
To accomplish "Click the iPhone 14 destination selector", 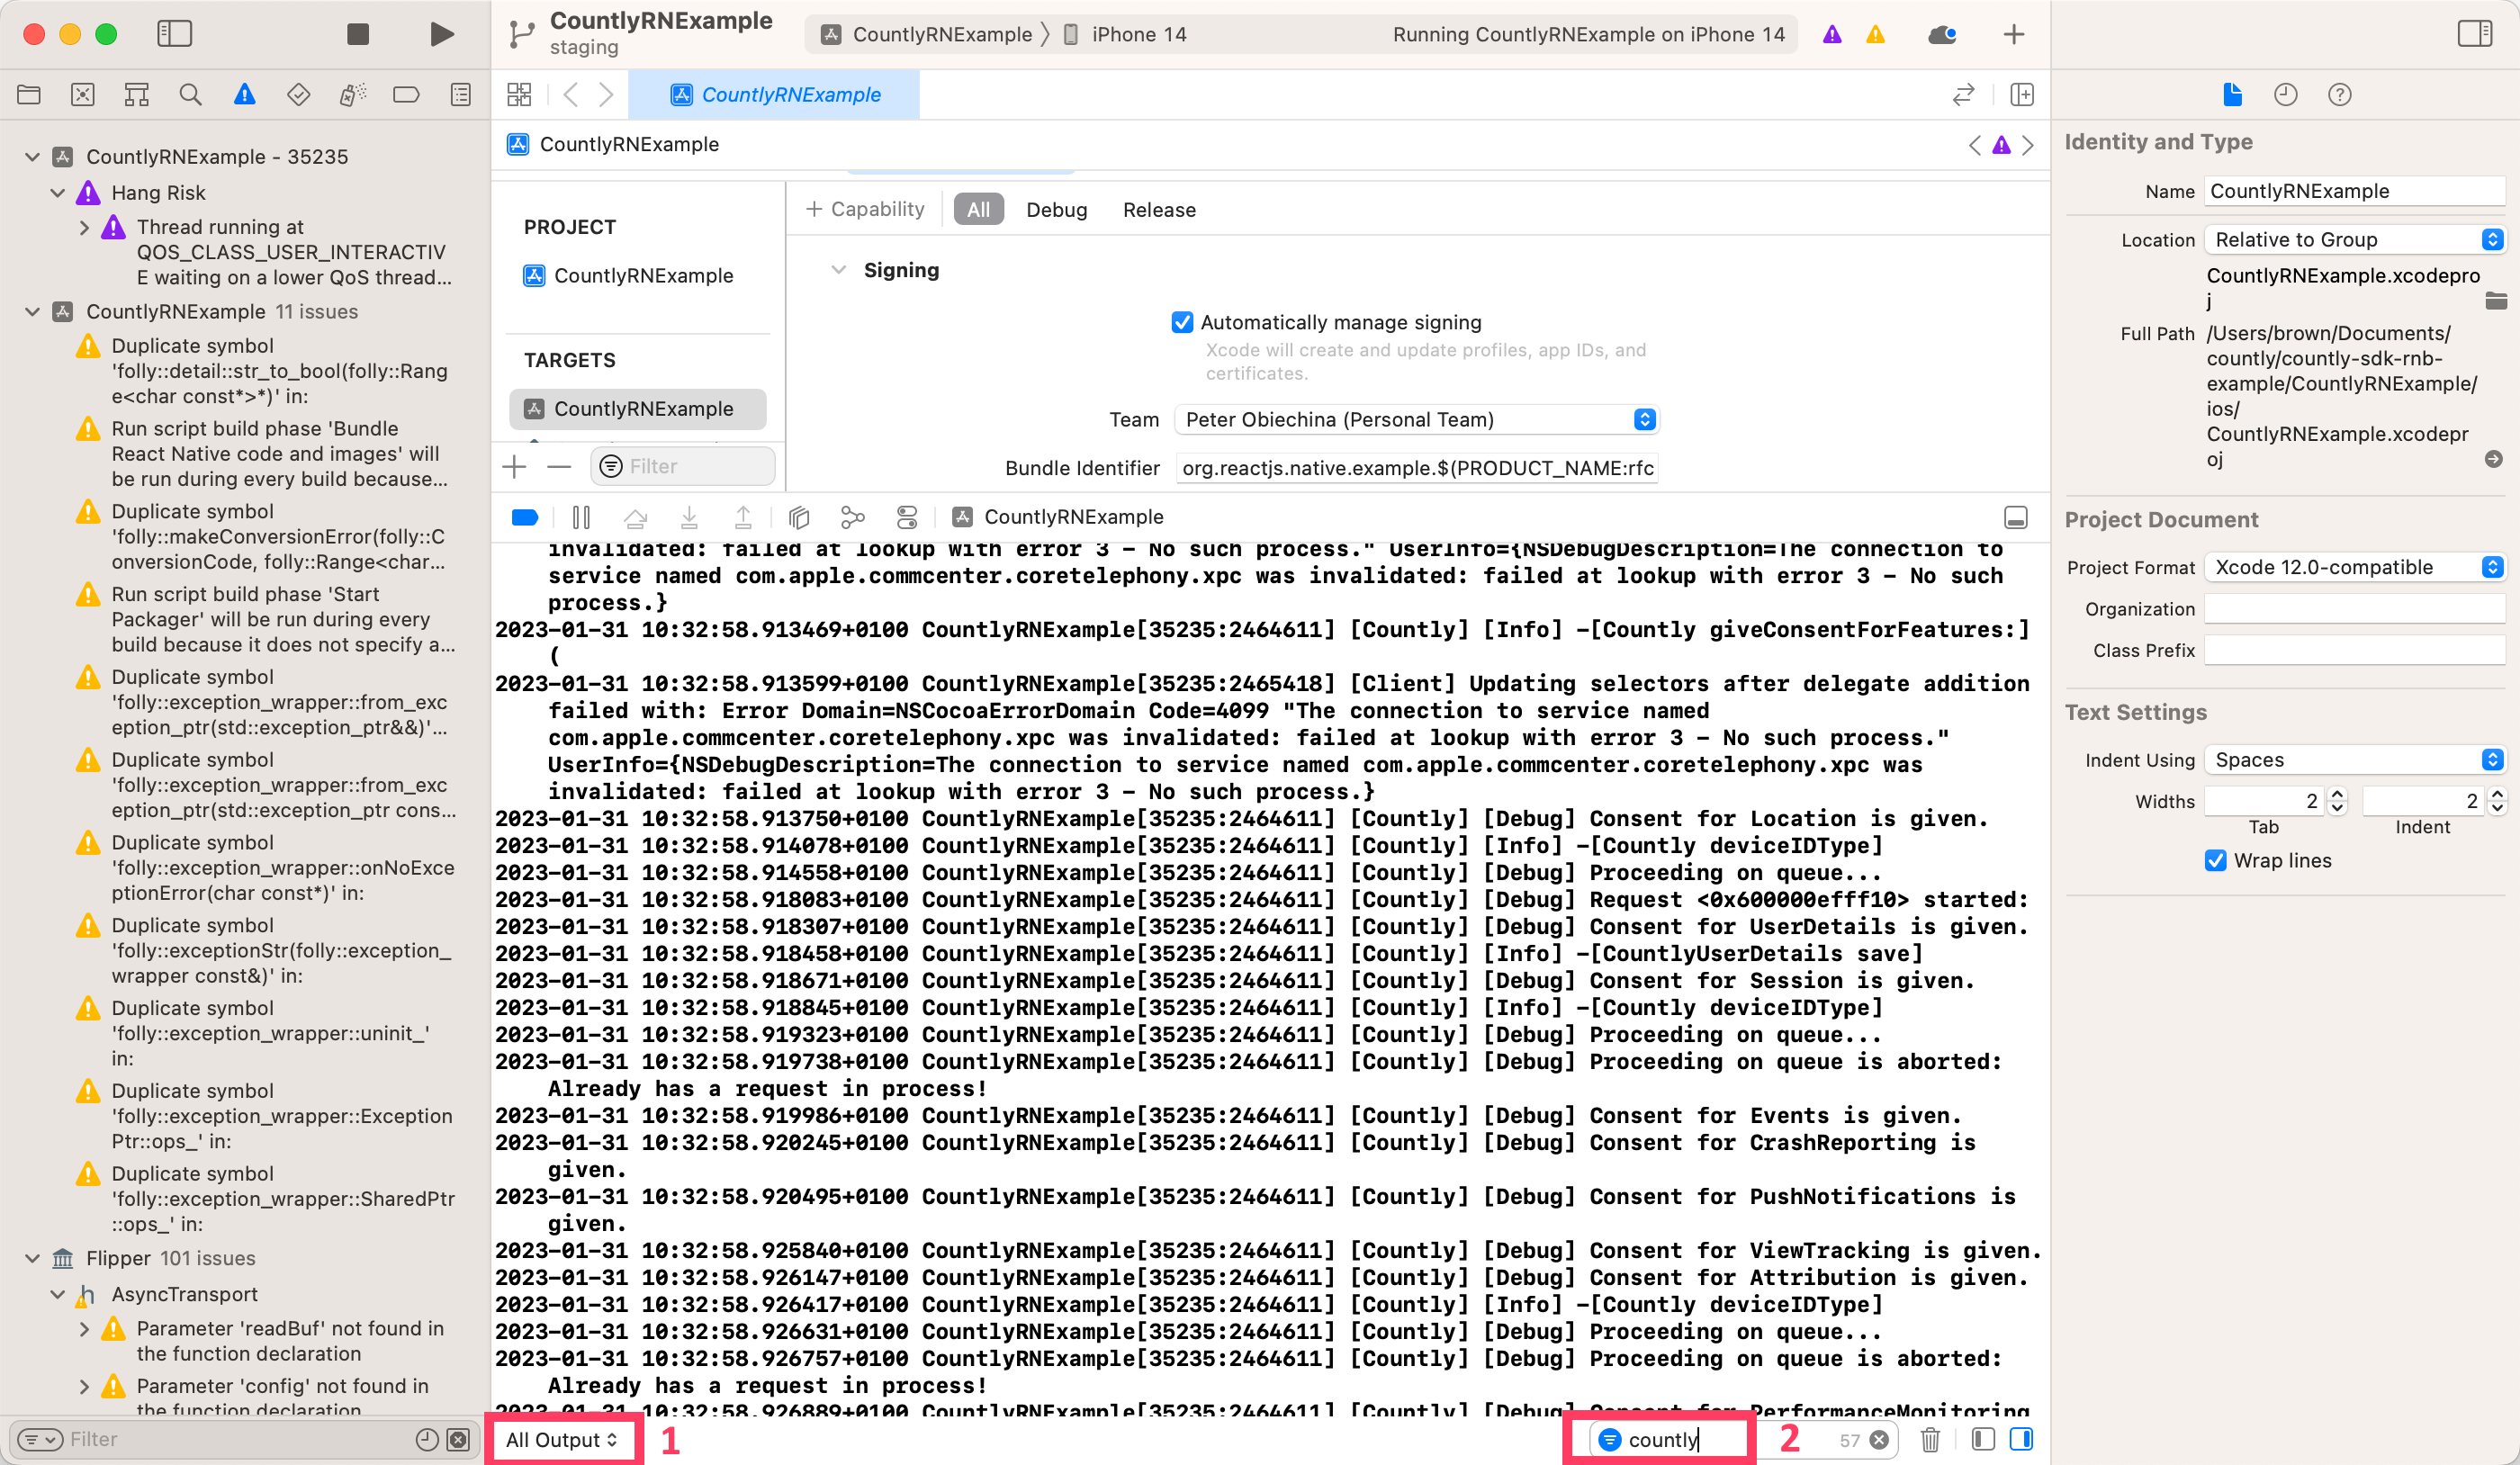I will pos(1126,35).
